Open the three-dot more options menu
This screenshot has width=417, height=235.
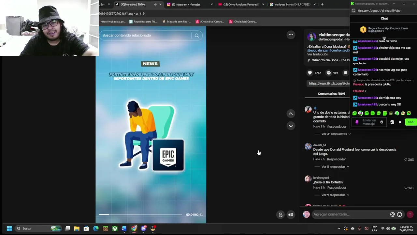[291, 35]
